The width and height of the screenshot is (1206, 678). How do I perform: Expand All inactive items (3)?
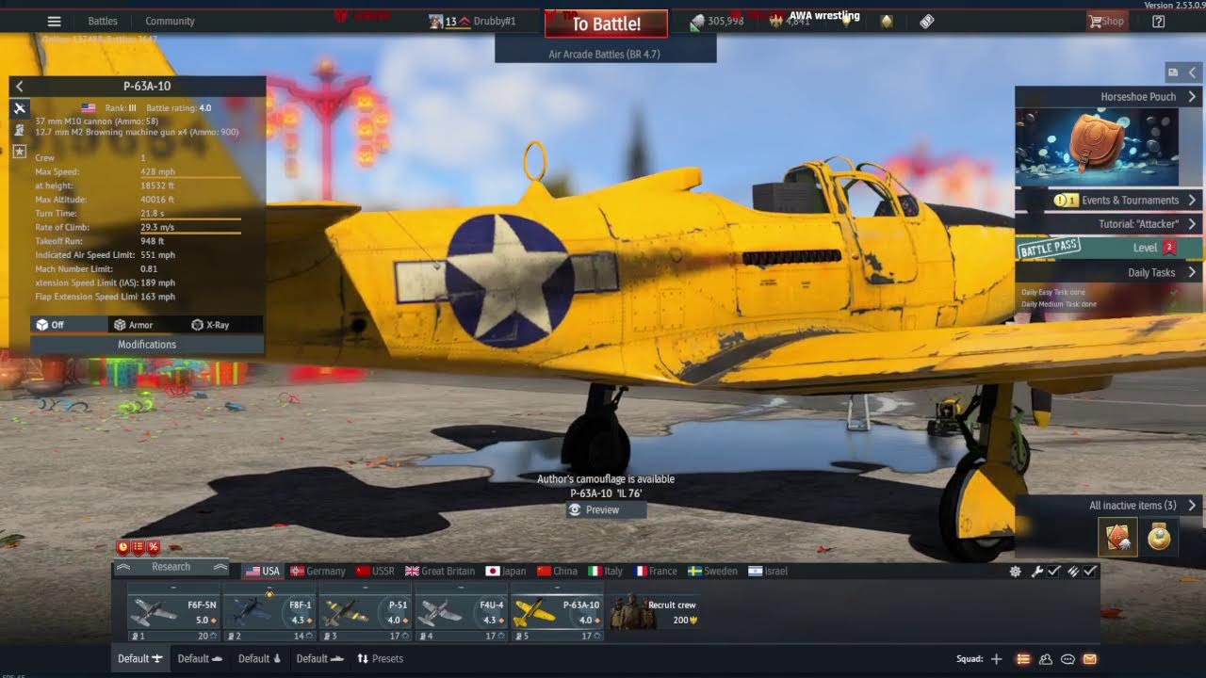1108,506
